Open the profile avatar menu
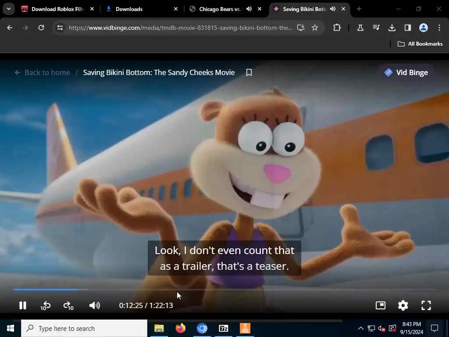Viewport: 449px width, 337px height. point(423,28)
